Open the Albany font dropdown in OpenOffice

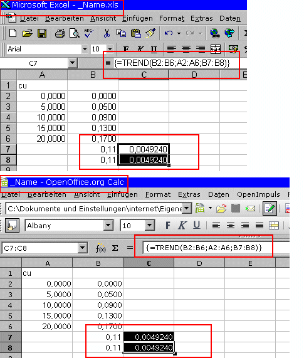(x=108, y=226)
